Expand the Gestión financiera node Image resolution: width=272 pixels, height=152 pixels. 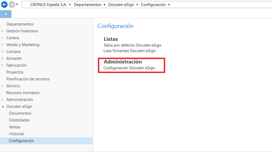click(x=2, y=31)
